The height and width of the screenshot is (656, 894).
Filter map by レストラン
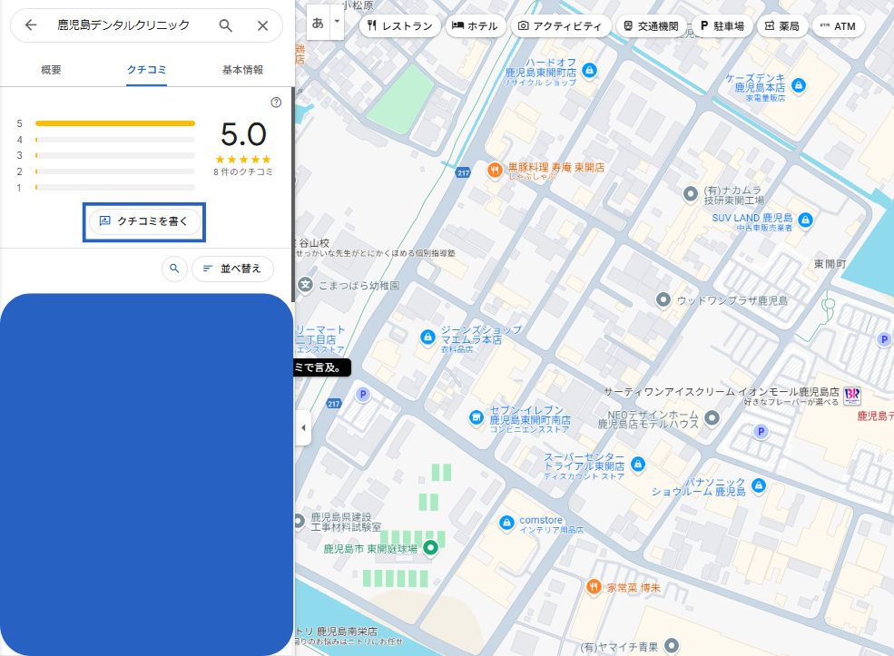coord(399,26)
